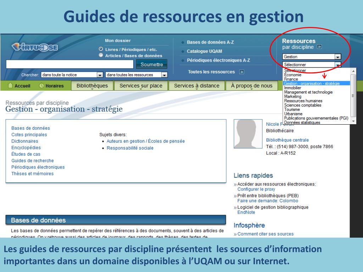
Task: Click the dropdown list scrollbar down arrow
Action: click(353, 121)
